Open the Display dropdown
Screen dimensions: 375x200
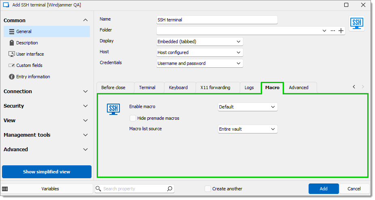tap(200, 42)
